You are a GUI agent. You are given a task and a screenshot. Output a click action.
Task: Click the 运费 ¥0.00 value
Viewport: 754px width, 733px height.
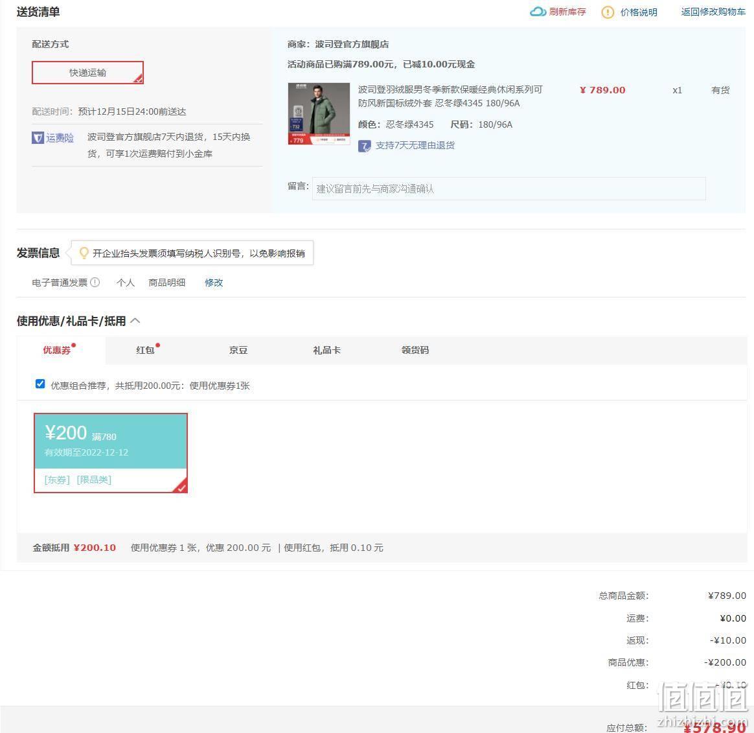point(733,618)
